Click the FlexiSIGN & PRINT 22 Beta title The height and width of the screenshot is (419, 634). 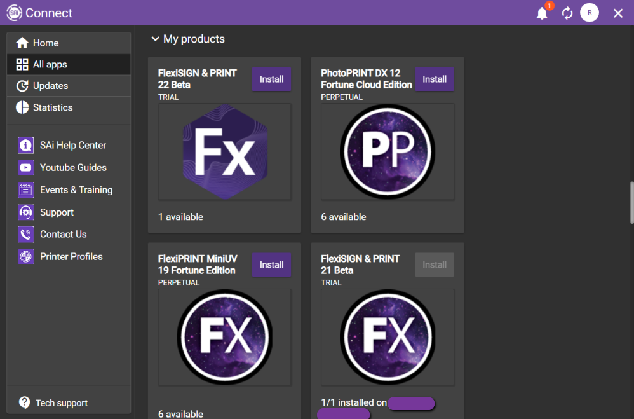pos(198,79)
